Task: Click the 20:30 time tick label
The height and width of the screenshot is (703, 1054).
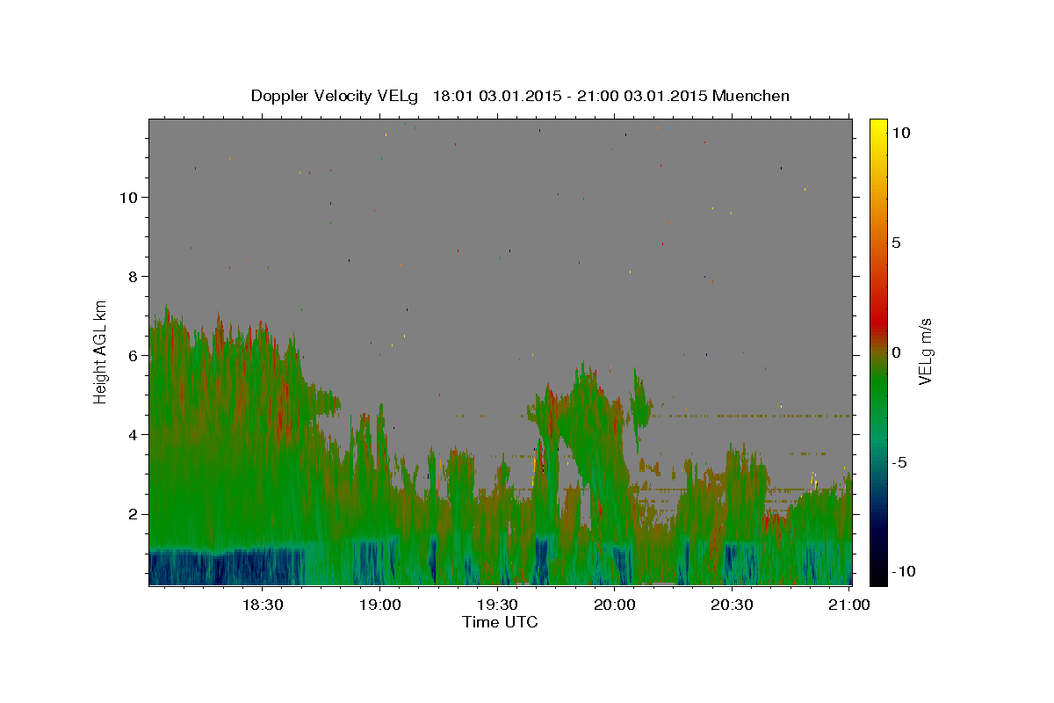Action: [733, 605]
